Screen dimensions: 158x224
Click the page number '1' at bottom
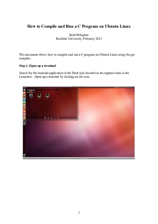79,213
